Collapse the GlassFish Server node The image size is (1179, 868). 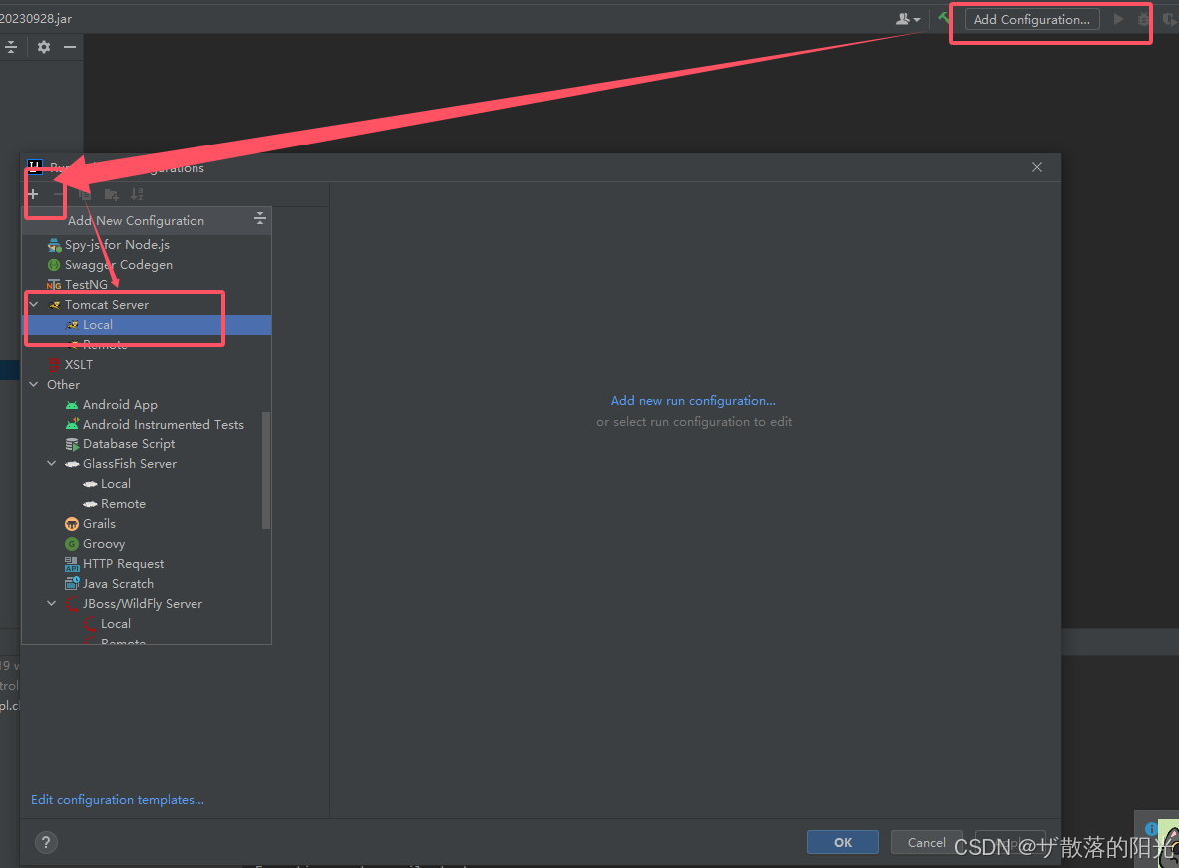pos(51,463)
